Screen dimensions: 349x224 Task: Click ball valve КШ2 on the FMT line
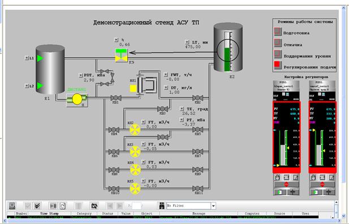click(197, 98)
